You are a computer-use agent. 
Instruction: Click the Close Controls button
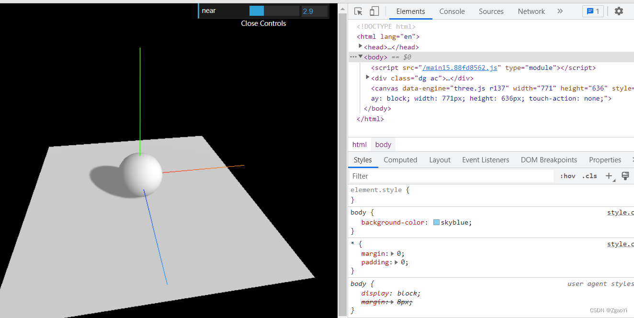click(263, 23)
